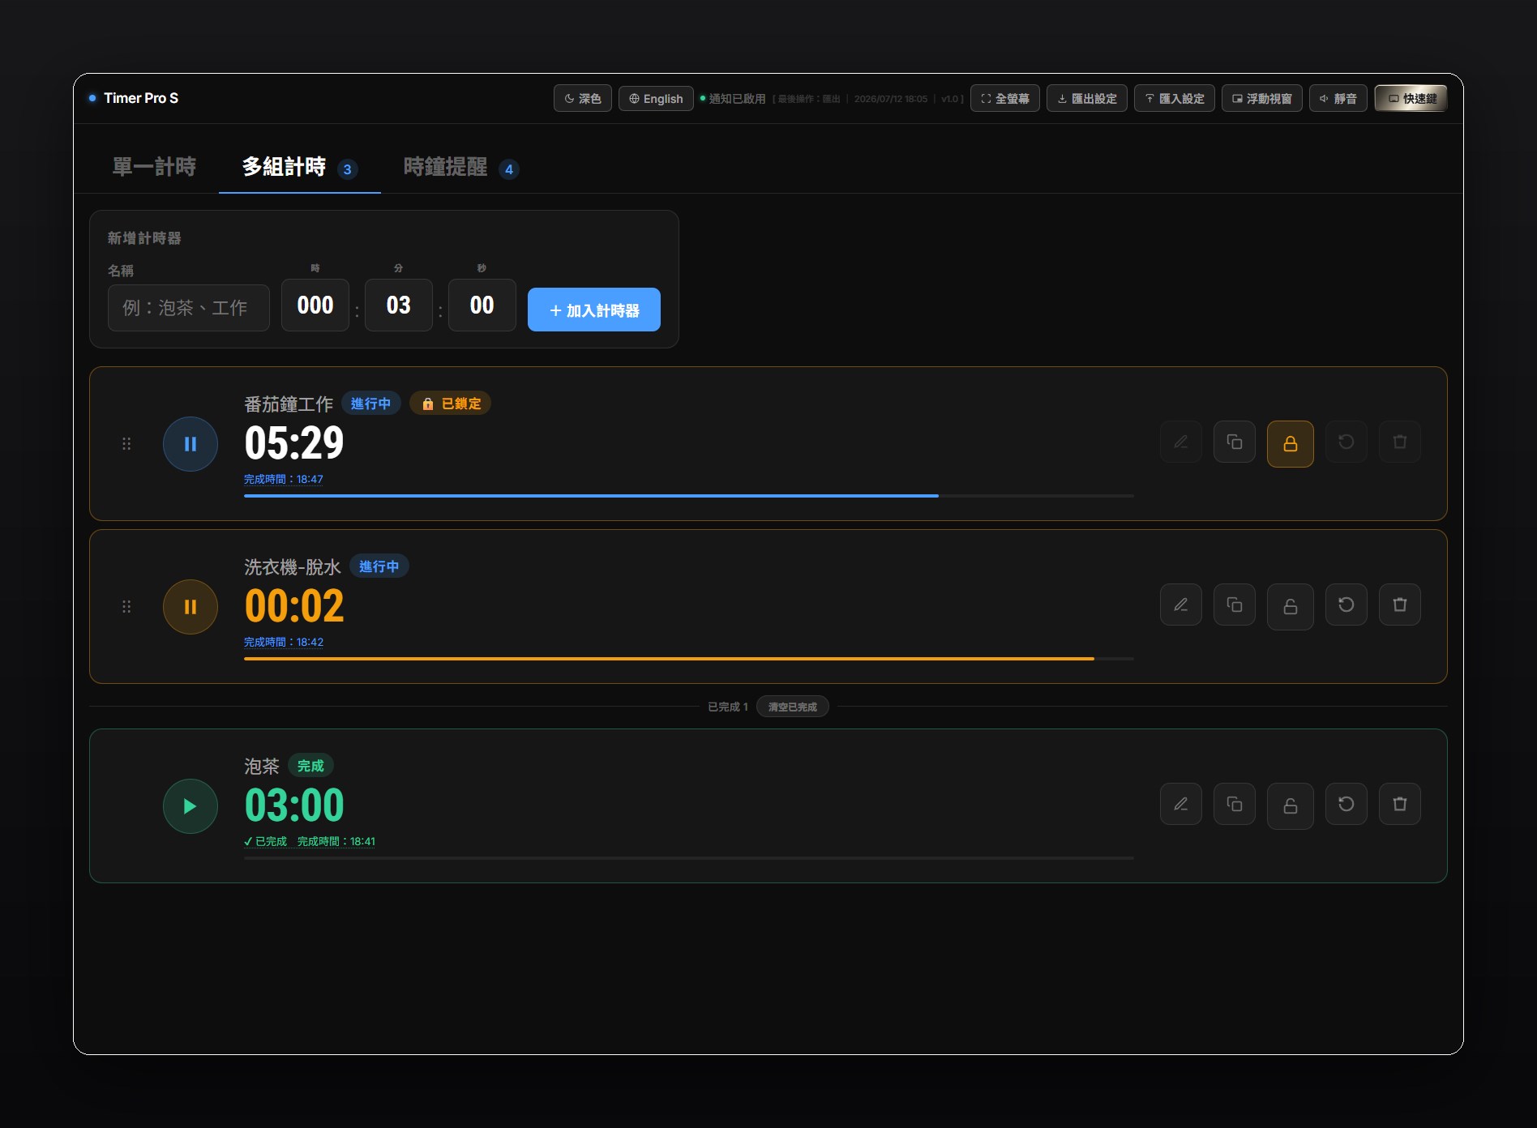Pause the 番茄鐘工作 timer
This screenshot has width=1537, height=1128.
click(191, 444)
